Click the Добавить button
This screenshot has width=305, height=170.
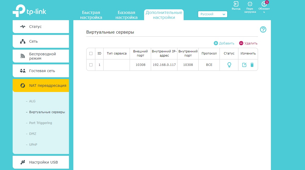(x=224, y=43)
